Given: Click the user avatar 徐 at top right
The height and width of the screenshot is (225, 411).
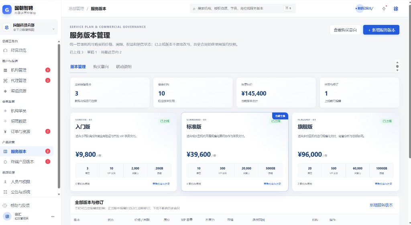Looking at the screenshot, I should [x=396, y=9].
